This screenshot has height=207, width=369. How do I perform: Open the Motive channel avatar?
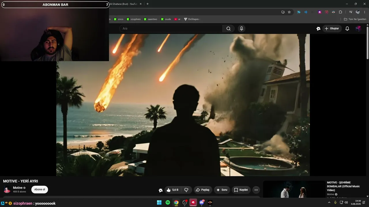point(7,190)
